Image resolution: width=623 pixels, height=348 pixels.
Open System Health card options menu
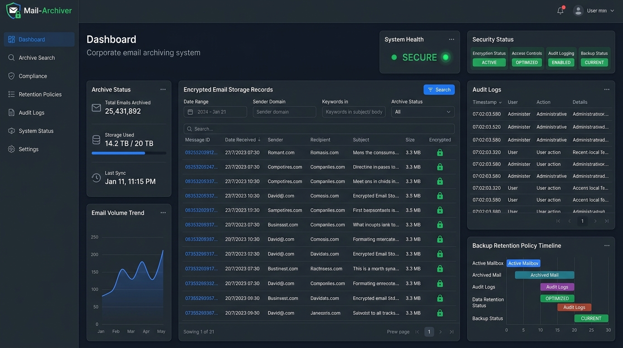pyautogui.click(x=451, y=39)
